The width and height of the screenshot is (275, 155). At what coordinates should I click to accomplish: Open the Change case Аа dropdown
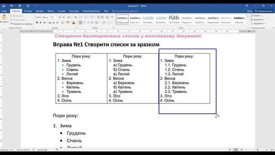69,17
